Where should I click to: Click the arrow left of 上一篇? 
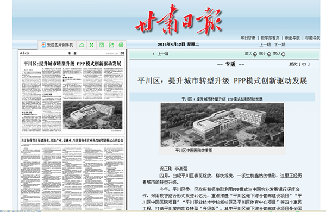click(x=153, y=54)
